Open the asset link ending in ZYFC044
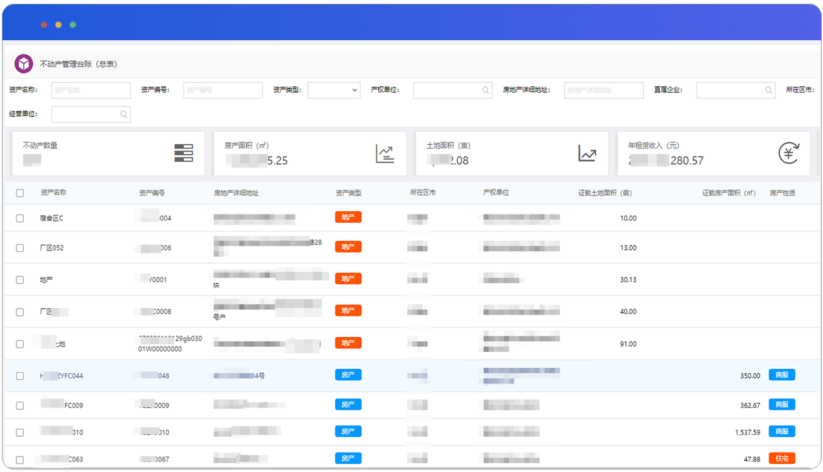 pos(62,376)
